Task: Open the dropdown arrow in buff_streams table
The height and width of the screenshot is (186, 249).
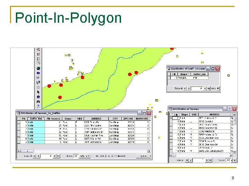Action: (218, 89)
